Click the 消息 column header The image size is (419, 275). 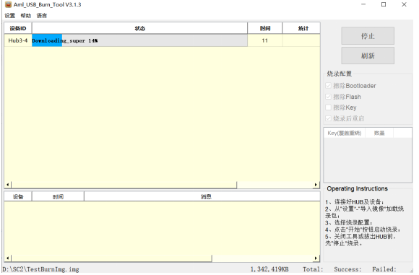coord(202,197)
